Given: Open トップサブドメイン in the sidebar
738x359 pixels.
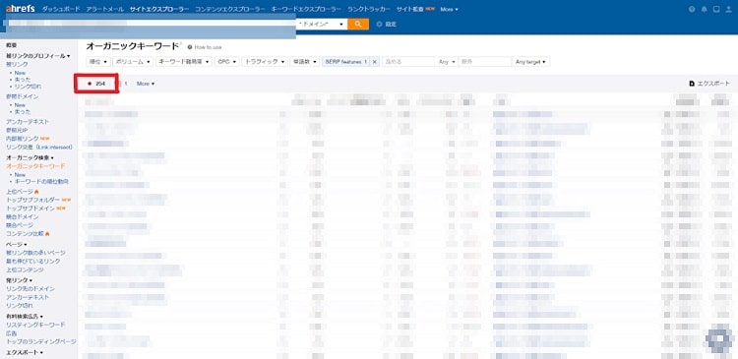Looking at the screenshot, I should click(x=31, y=209).
